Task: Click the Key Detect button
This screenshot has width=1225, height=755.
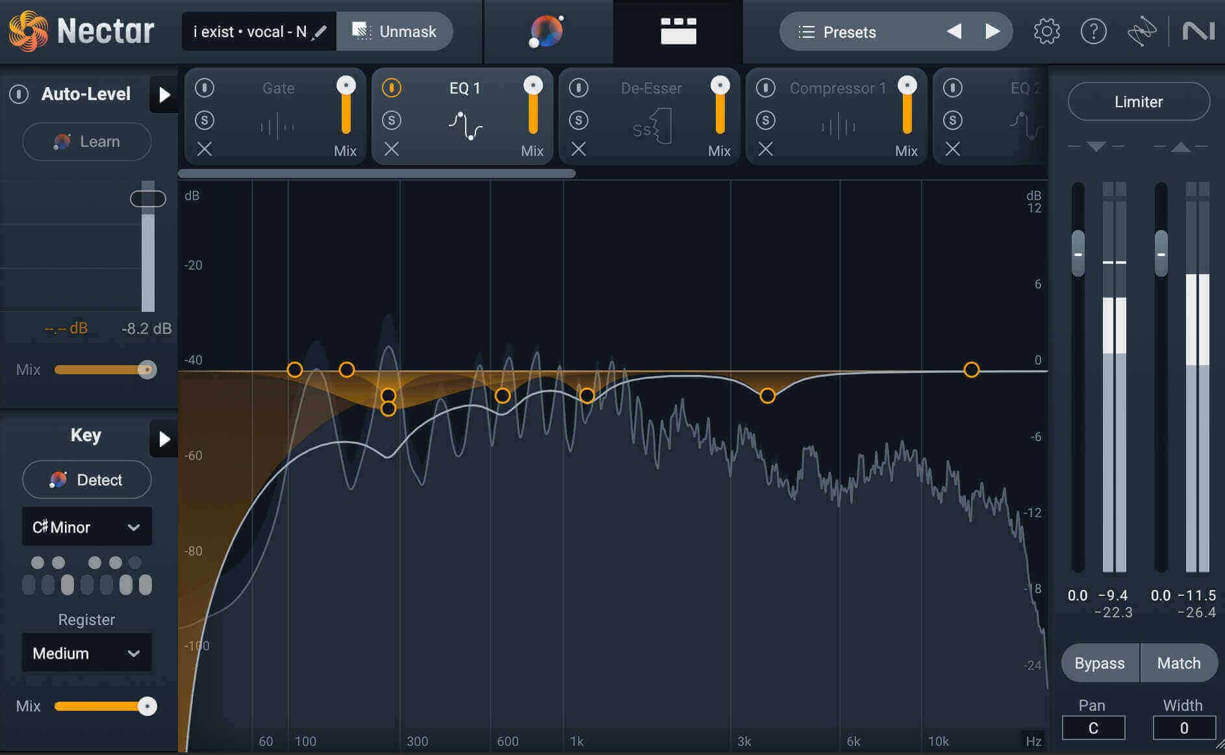Action: pyautogui.click(x=87, y=480)
